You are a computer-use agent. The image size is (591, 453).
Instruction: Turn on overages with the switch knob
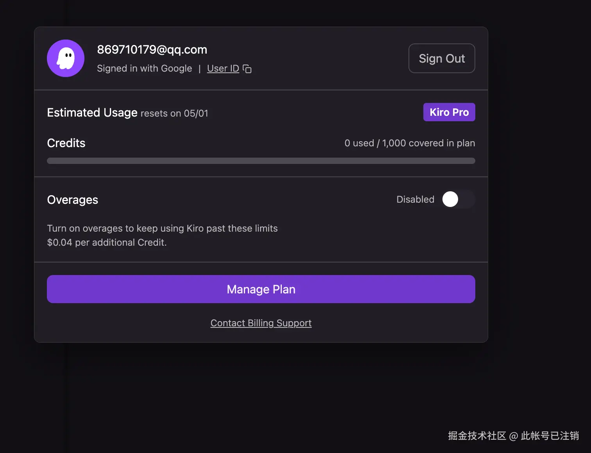click(x=450, y=199)
